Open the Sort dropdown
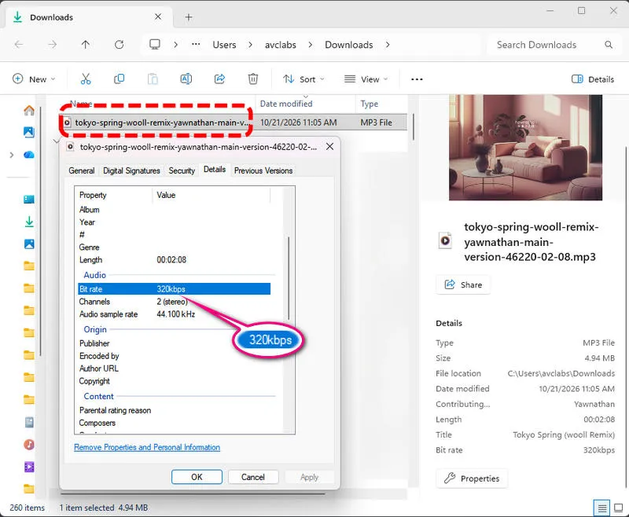 pos(303,79)
